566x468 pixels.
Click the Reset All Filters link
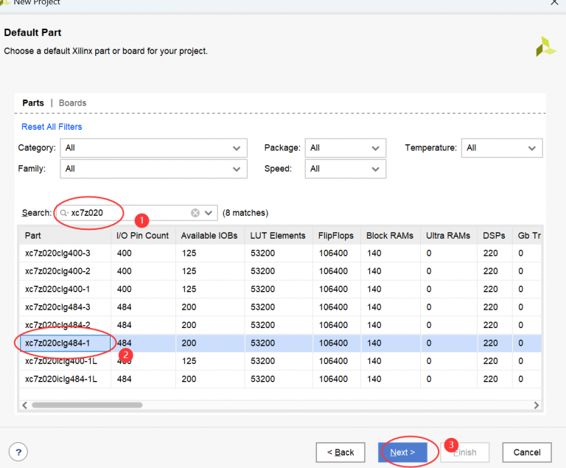point(52,127)
